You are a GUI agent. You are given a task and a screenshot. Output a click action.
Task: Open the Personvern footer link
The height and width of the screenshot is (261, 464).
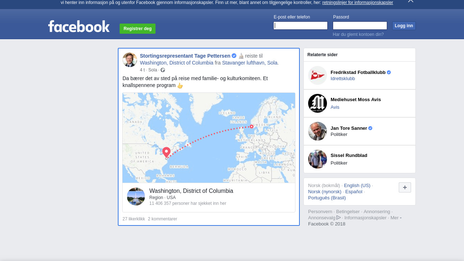320,212
